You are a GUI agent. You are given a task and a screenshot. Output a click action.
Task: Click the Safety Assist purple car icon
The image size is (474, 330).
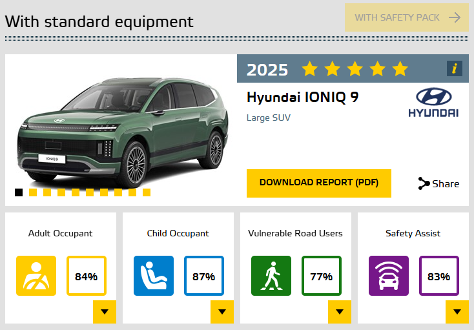[x=389, y=276]
